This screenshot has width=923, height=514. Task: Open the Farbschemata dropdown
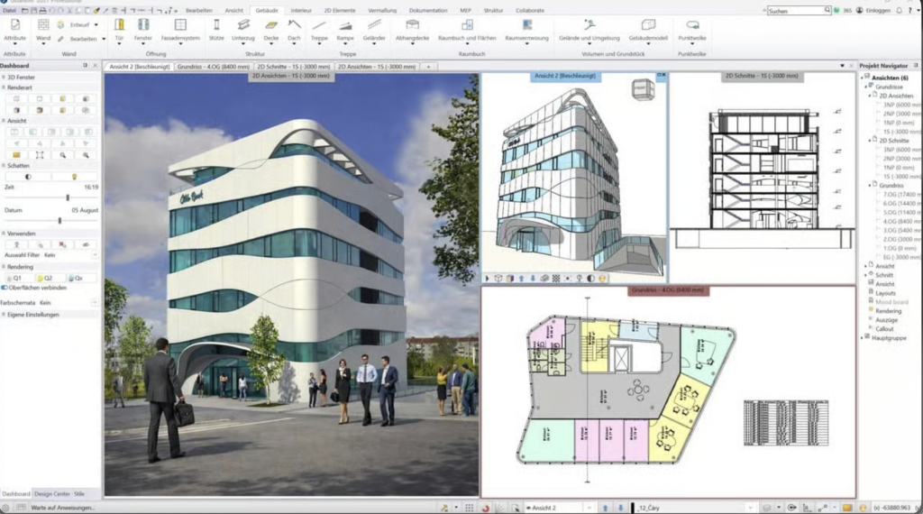tap(94, 303)
